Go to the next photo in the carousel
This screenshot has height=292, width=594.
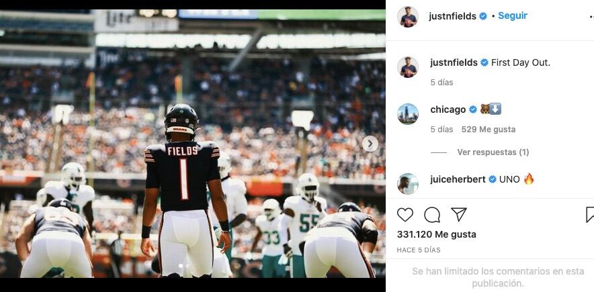(370, 144)
